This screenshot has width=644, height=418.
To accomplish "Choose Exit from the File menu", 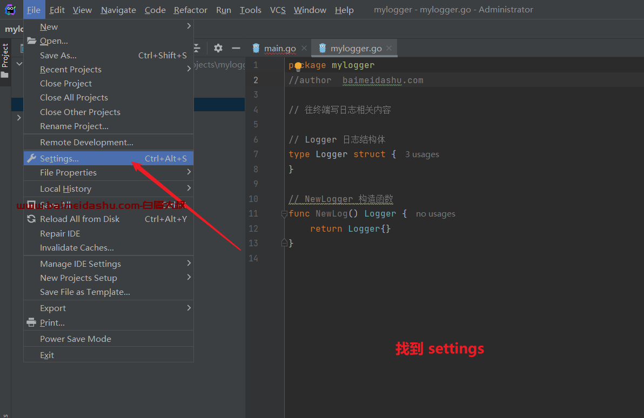I will click(x=109, y=355).
